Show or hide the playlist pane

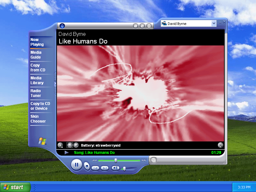pyautogui.click(x=149, y=26)
